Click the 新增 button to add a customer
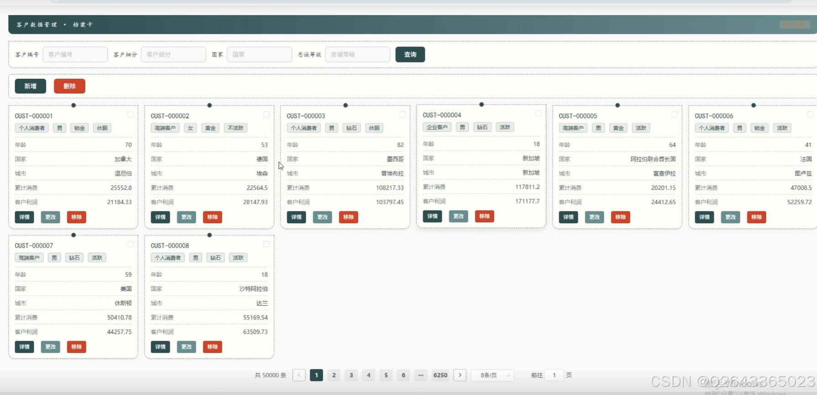Viewport: 817px width, 395px height. pos(31,86)
